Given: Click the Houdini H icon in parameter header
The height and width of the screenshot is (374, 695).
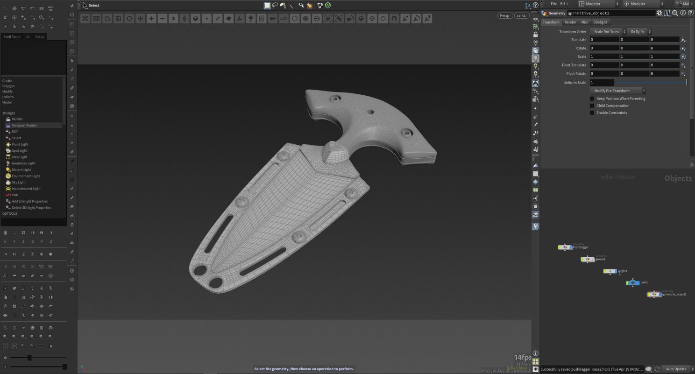Looking at the screenshot, I should coord(667,13).
